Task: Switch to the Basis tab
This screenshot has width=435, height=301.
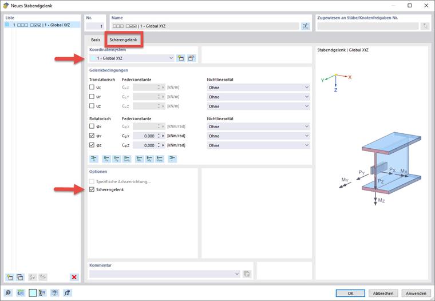Action: [96, 39]
